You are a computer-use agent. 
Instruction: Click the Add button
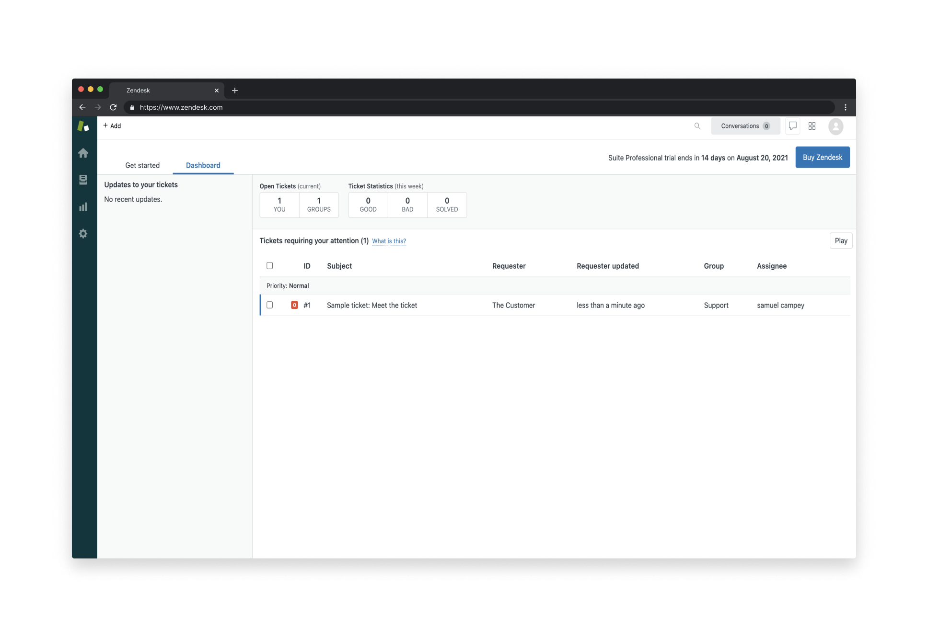[112, 126]
